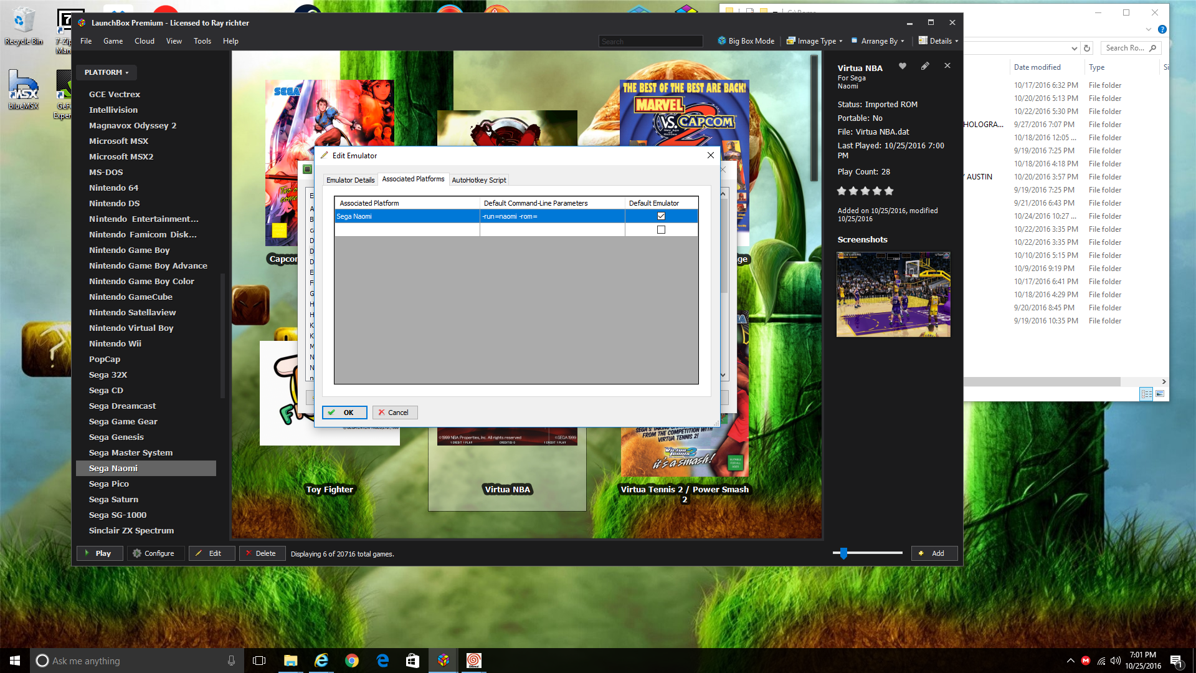This screenshot has width=1196, height=673.
Task: Open the red spiral app on taskbar
Action: pos(473,661)
